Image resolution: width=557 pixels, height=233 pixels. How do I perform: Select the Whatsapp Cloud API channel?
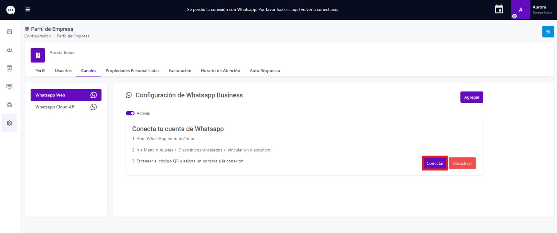click(x=66, y=107)
